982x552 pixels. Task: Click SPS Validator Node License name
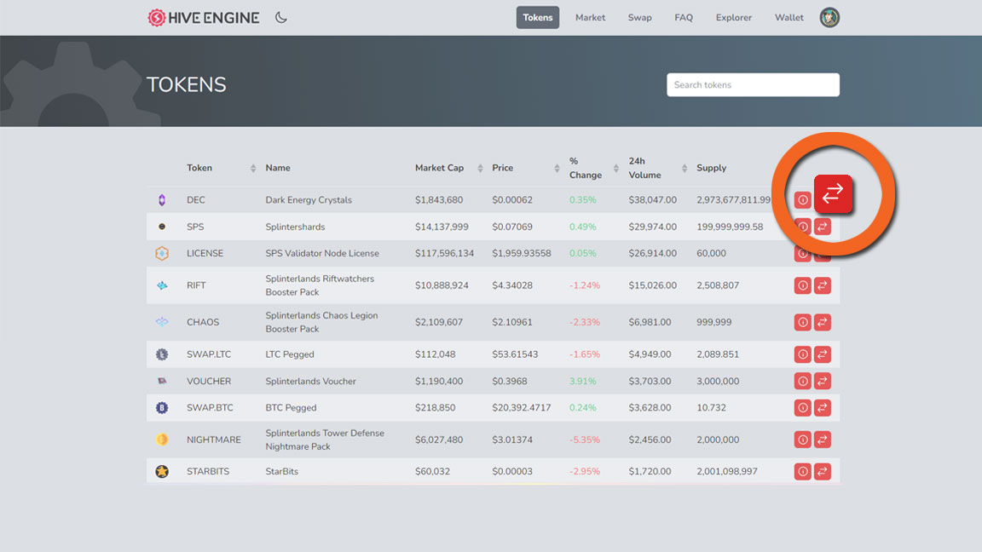point(322,253)
